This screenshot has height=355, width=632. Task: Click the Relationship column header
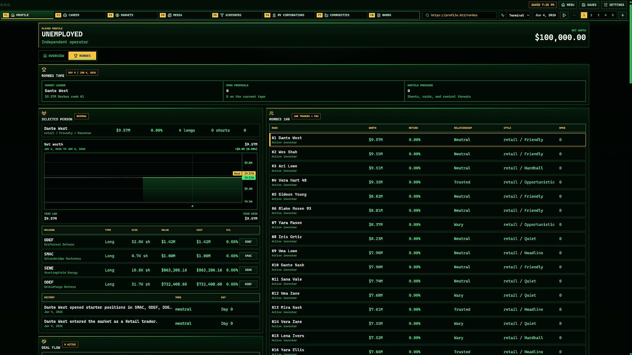coord(463,128)
